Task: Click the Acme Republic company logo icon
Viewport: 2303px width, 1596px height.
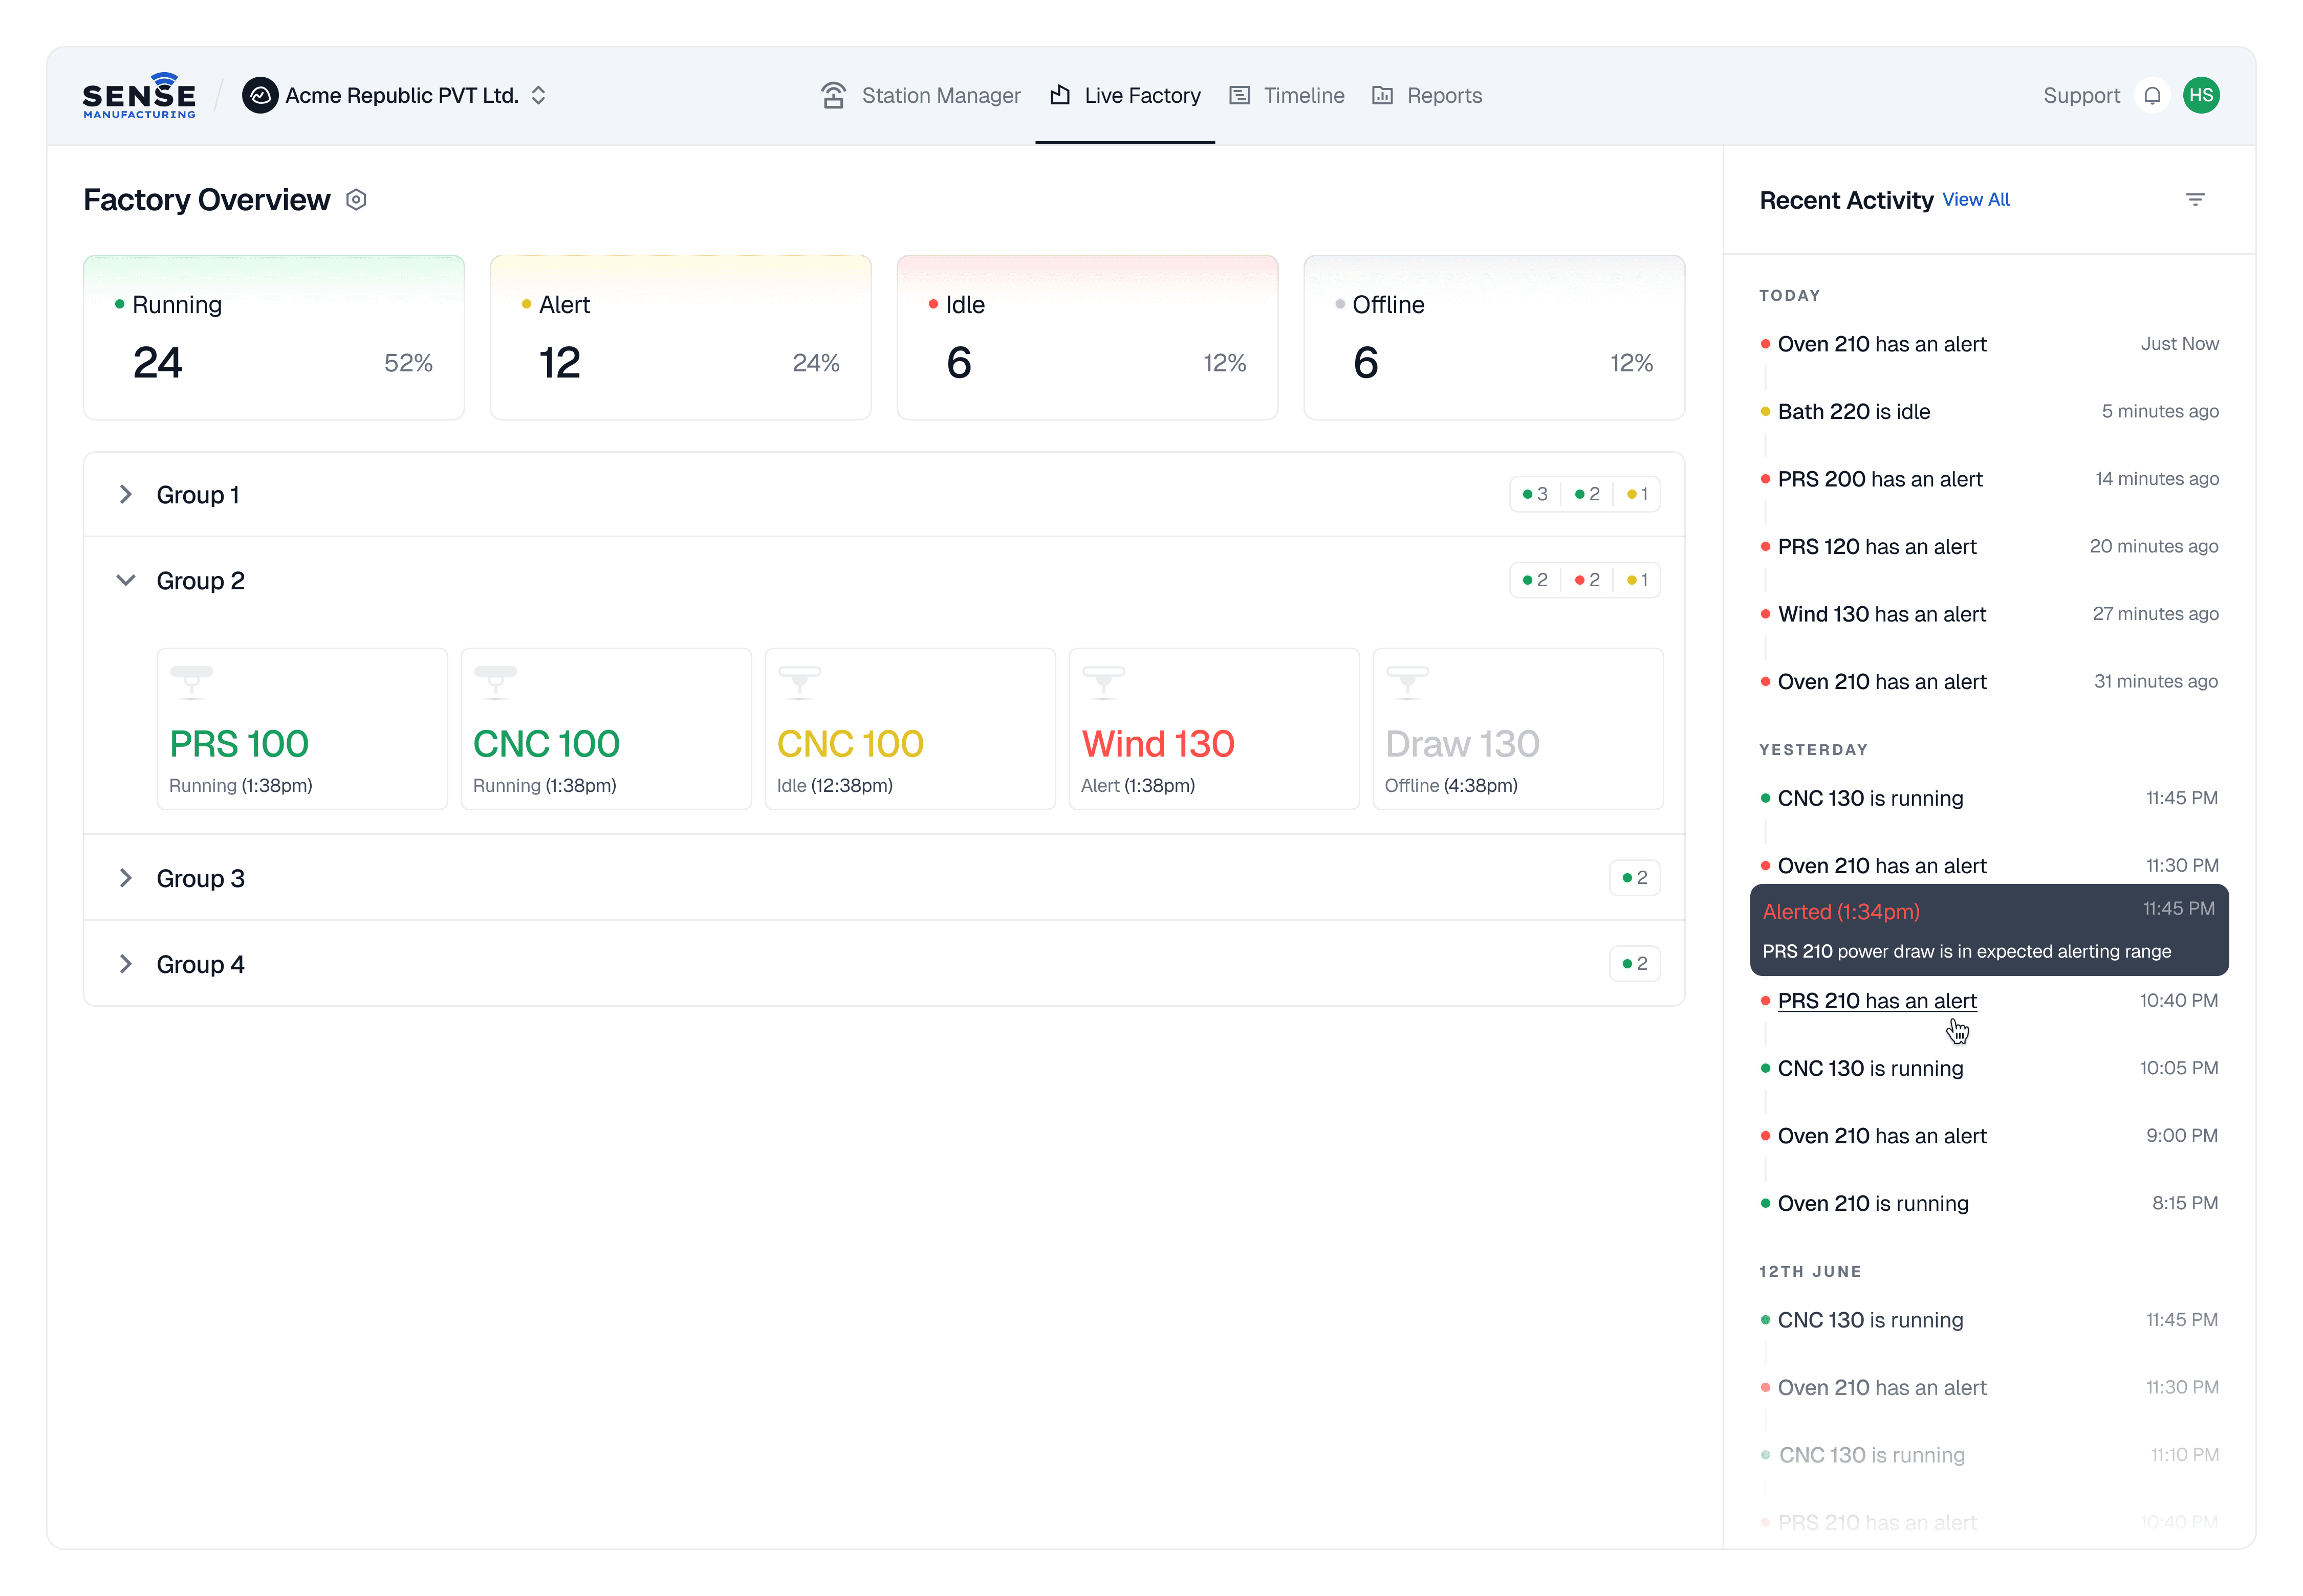Action: (260, 96)
